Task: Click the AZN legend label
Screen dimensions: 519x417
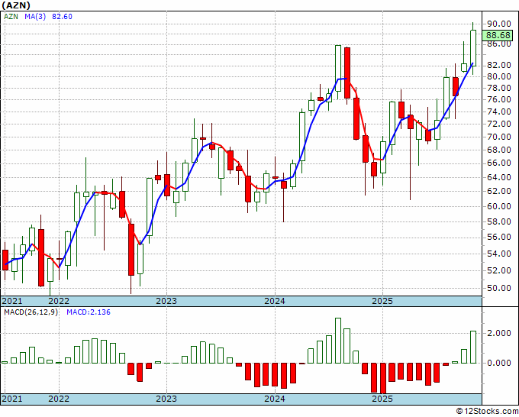Action: pos(11,17)
